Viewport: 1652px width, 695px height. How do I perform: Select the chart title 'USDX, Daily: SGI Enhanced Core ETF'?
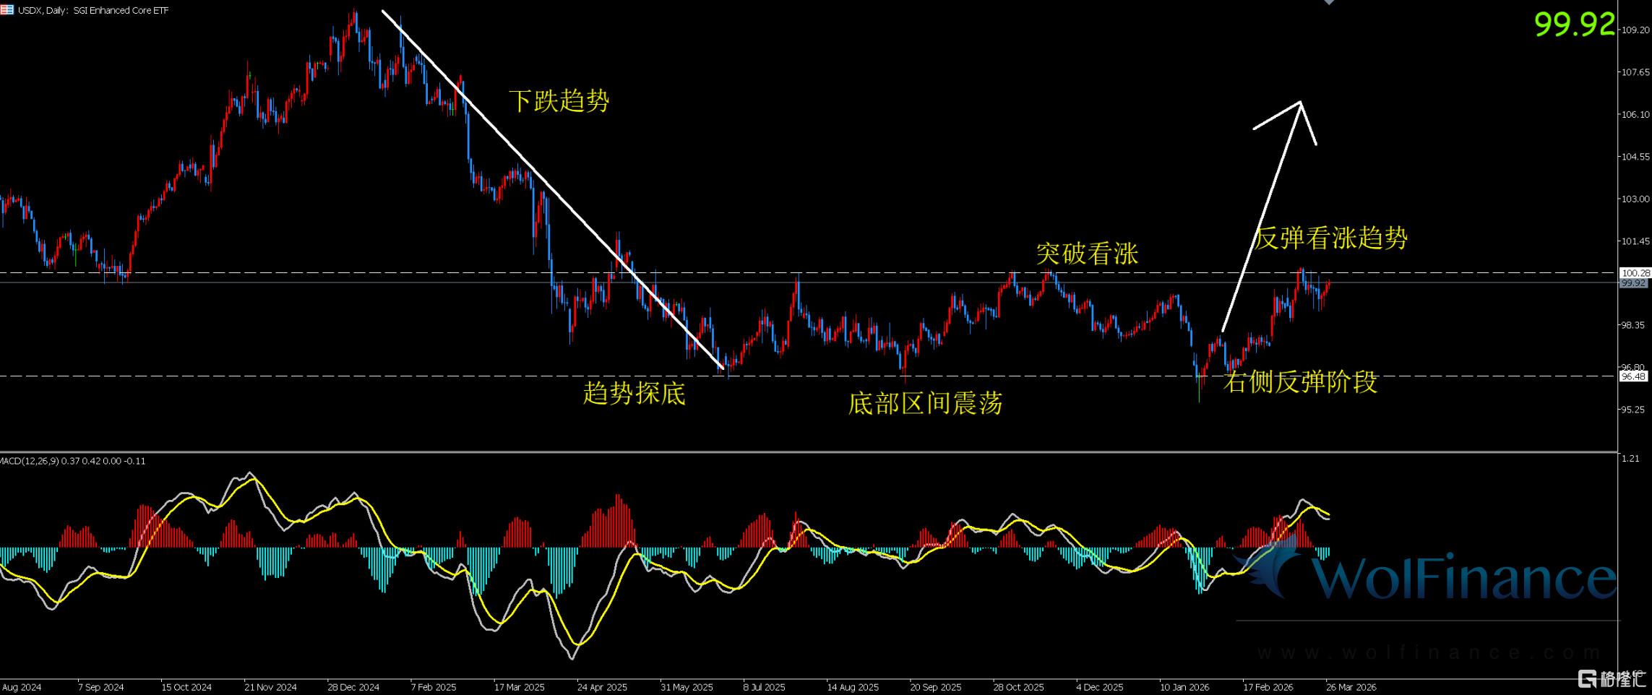tap(93, 11)
